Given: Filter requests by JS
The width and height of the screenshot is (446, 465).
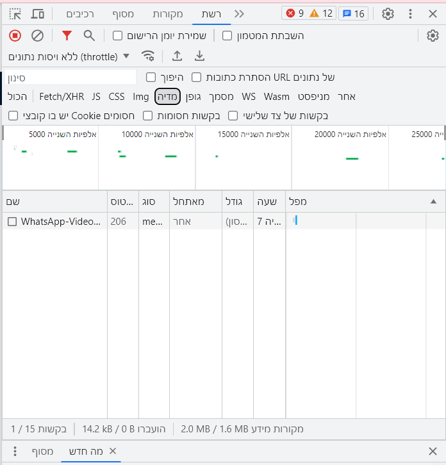Looking at the screenshot, I should (x=96, y=97).
